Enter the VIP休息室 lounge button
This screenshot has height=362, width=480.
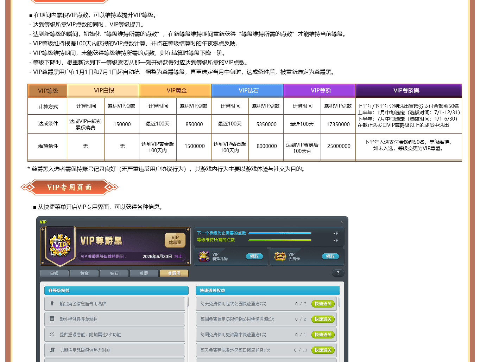tap(175, 240)
